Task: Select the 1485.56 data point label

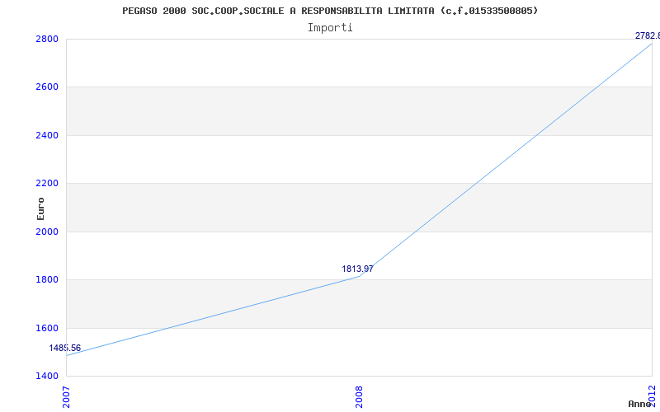Action: [65, 348]
